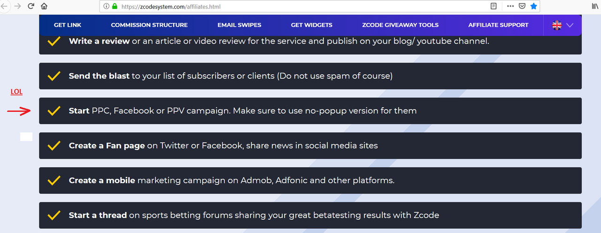
Task: Click '(Do not use spam of course)' text
Action: click(335, 76)
